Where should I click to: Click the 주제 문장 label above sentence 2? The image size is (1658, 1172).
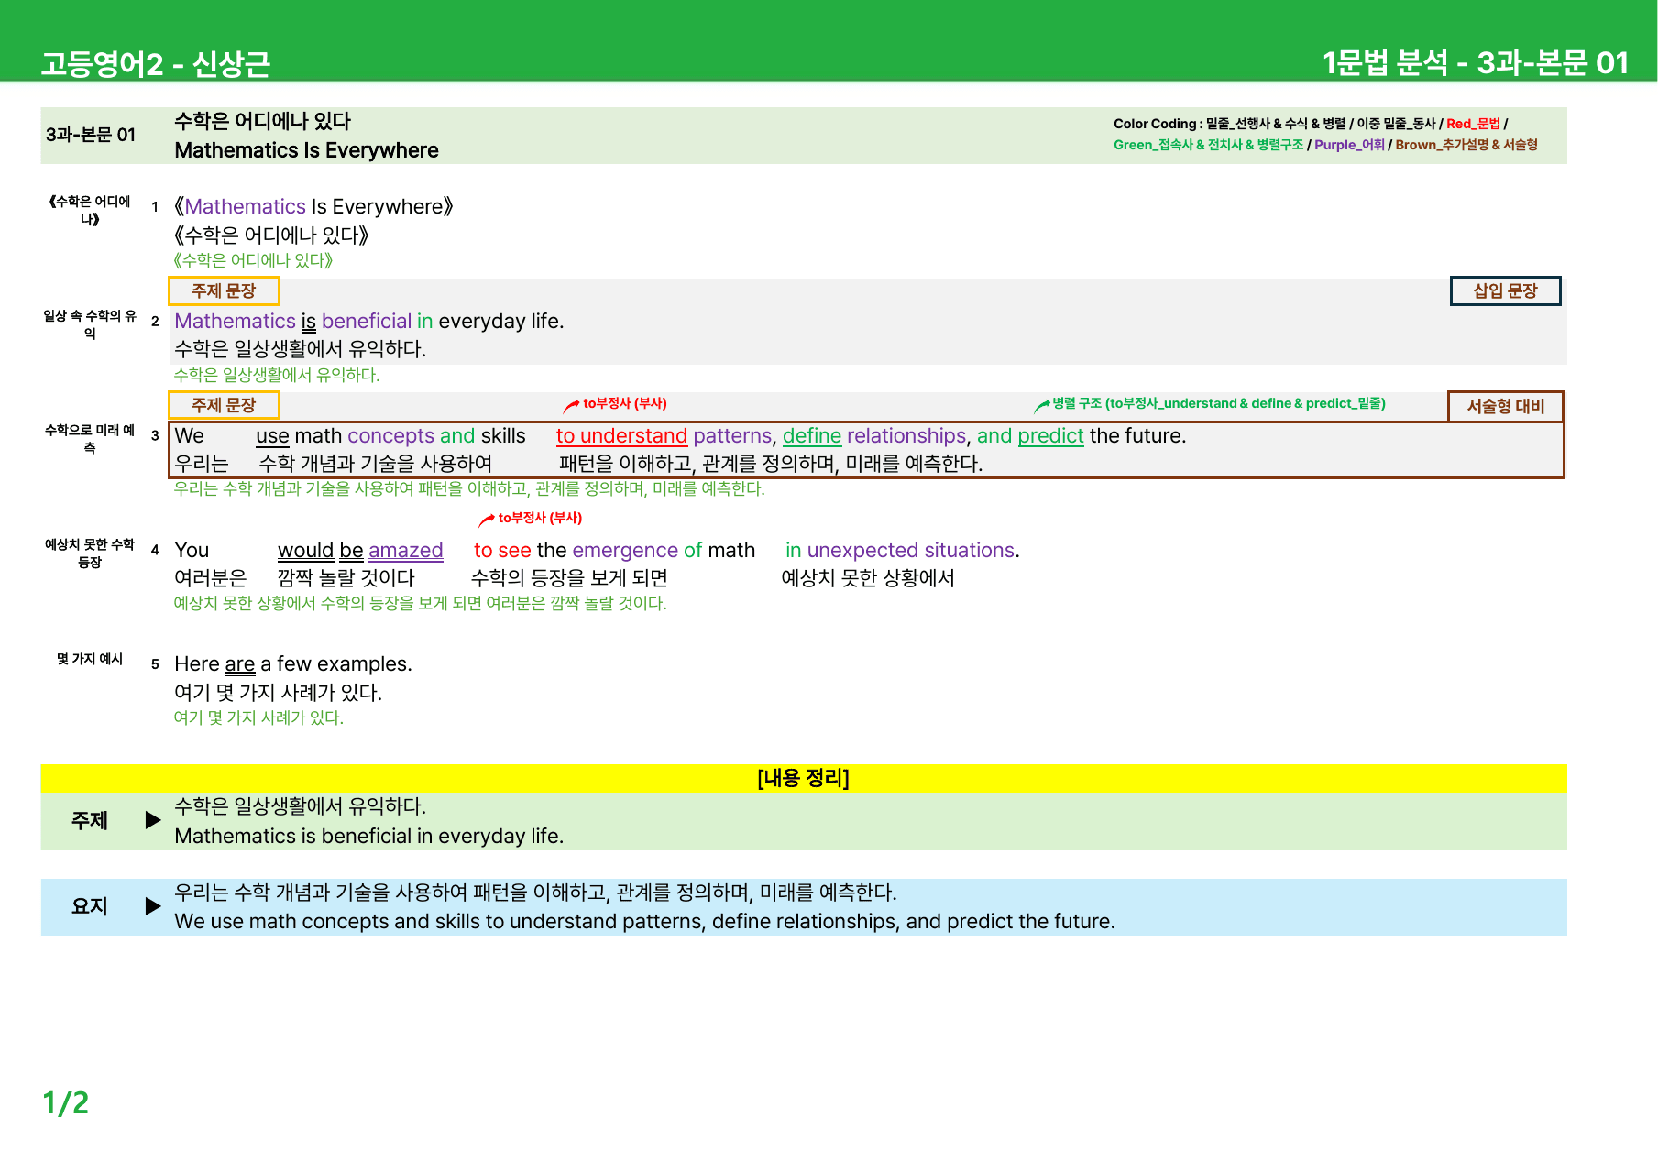click(224, 291)
